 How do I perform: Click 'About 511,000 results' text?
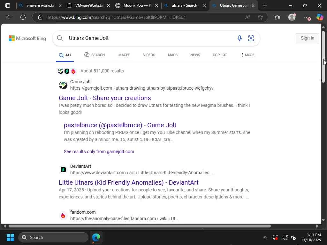tap(102, 71)
